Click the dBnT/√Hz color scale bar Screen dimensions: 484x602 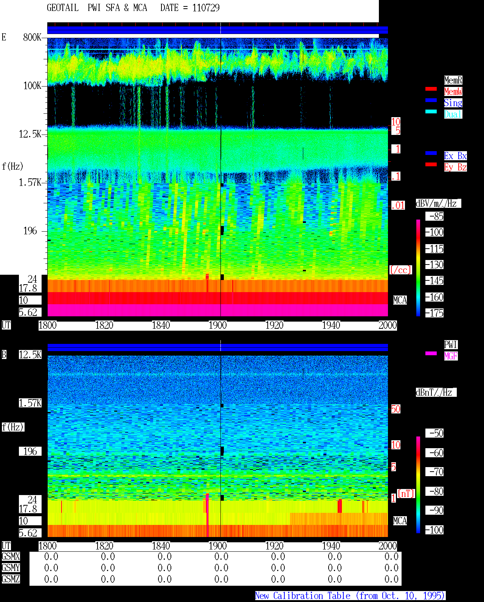click(418, 485)
